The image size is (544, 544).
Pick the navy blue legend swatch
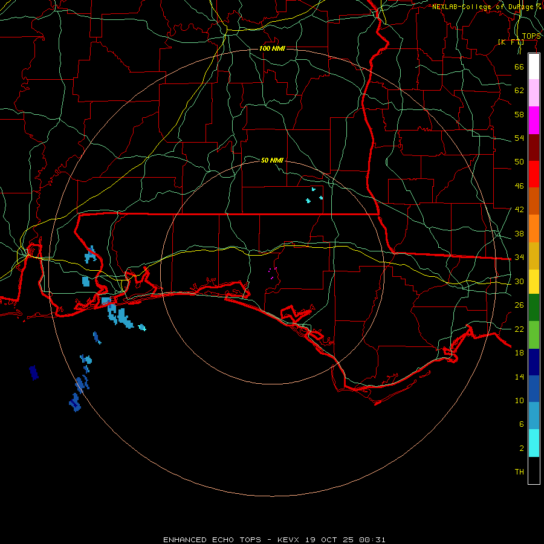click(534, 362)
